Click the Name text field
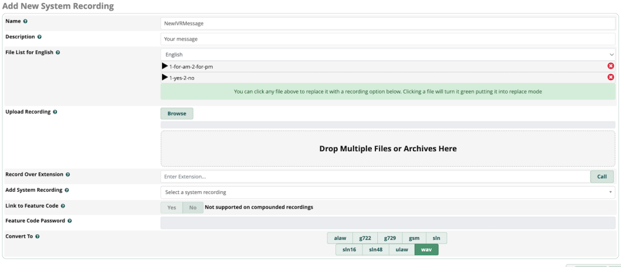Image resolution: width=621 pixels, height=267 pixels. click(388, 23)
